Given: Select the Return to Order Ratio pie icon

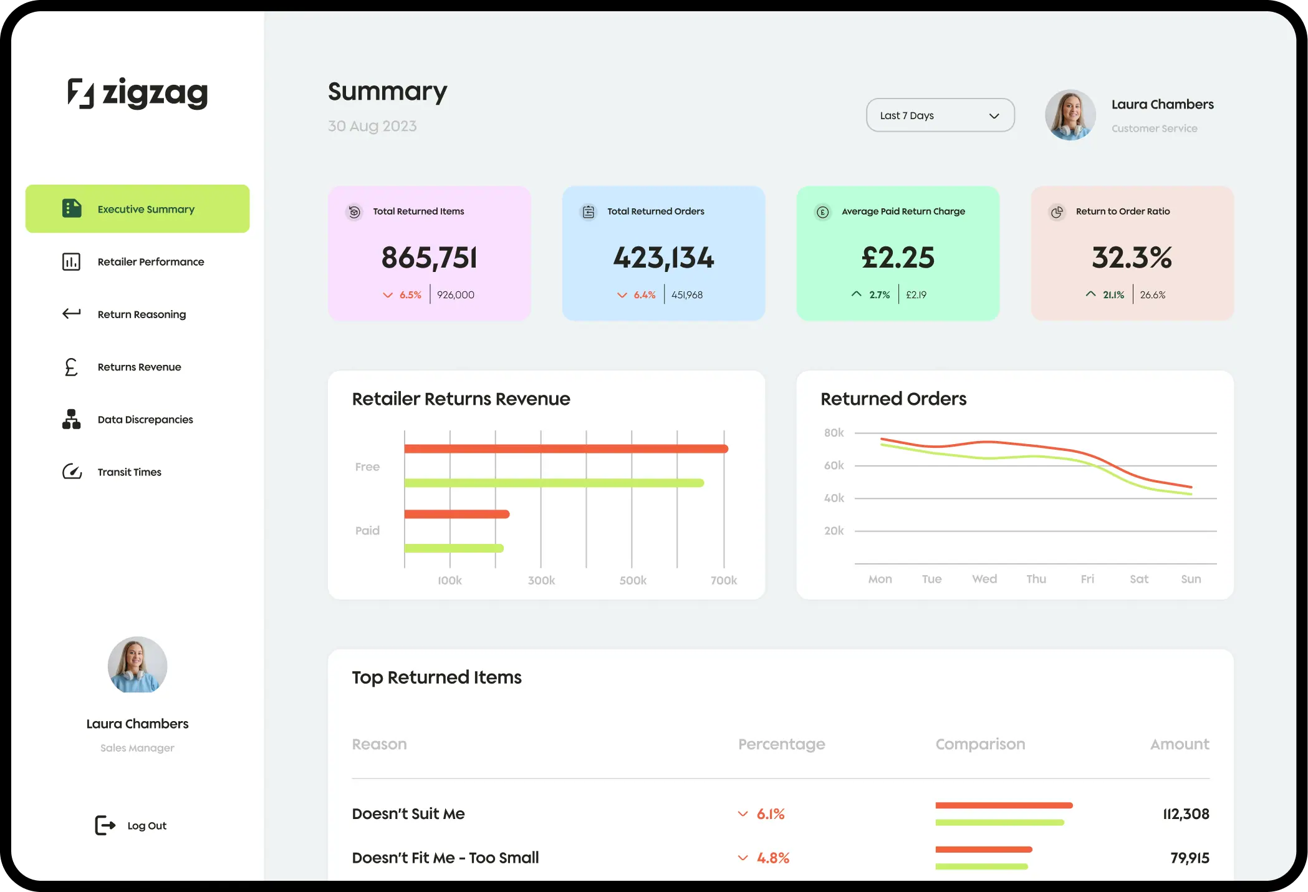Looking at the screenshot, I should pos(1057,211).
